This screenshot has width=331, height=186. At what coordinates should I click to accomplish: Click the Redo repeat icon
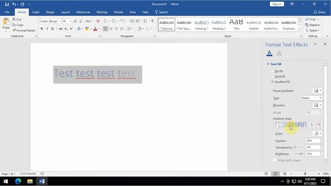pos(22,4)
